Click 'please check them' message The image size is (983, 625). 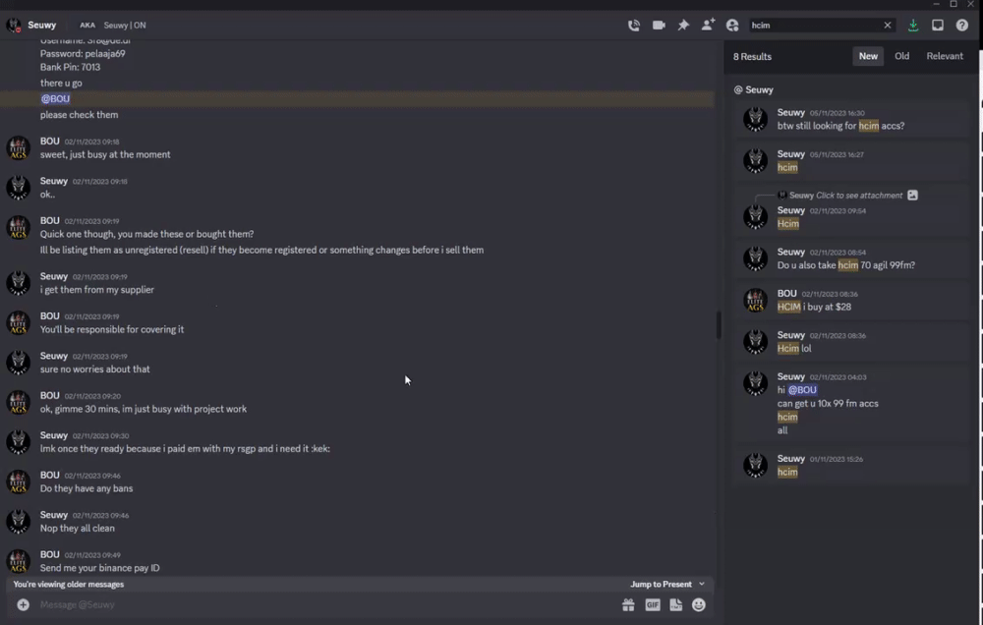(79, 115)
